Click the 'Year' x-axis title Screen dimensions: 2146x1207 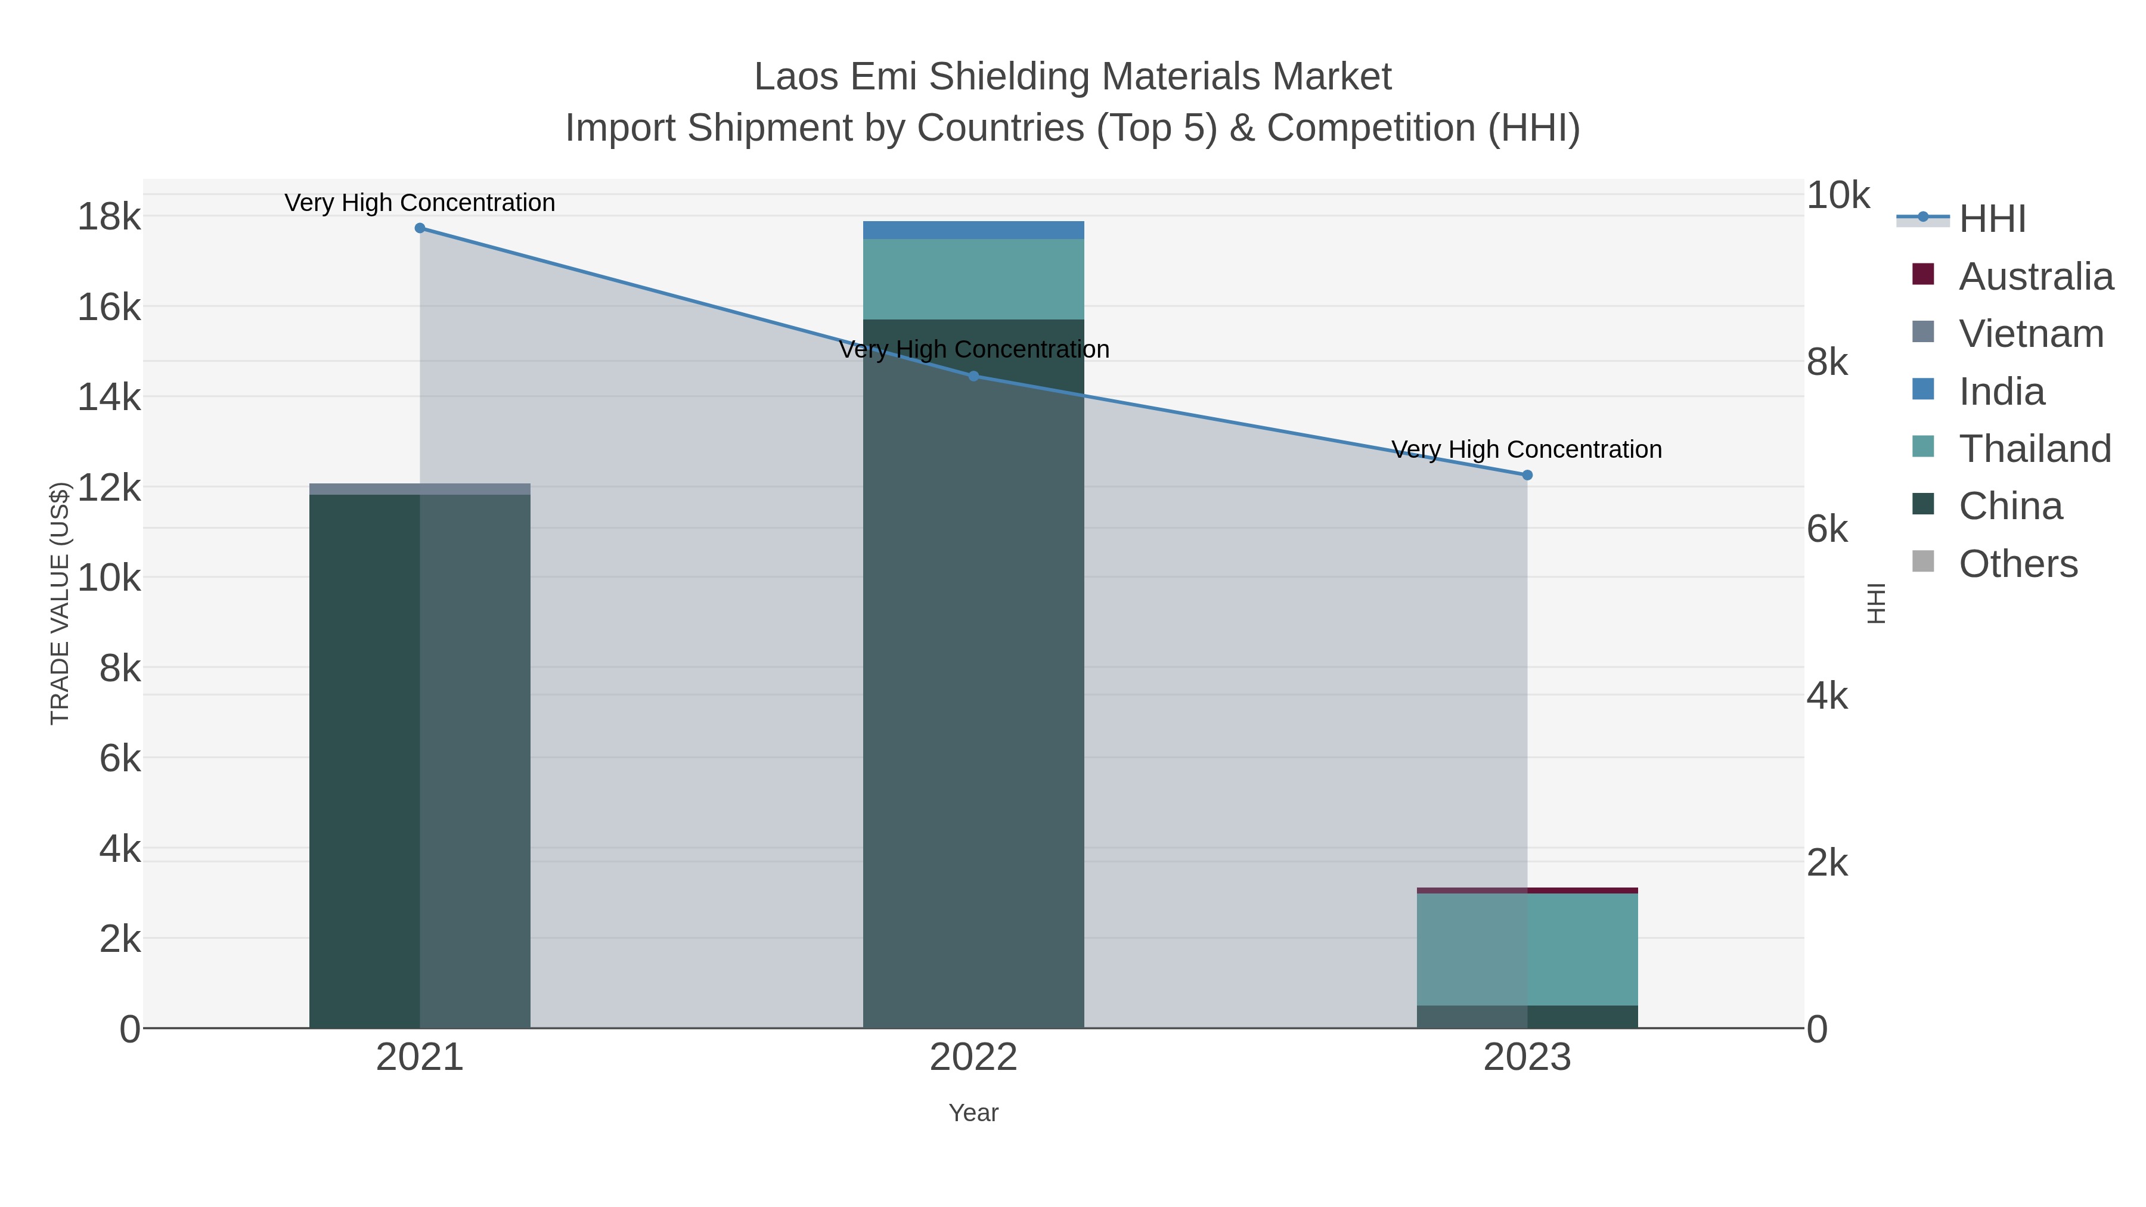973,1113
